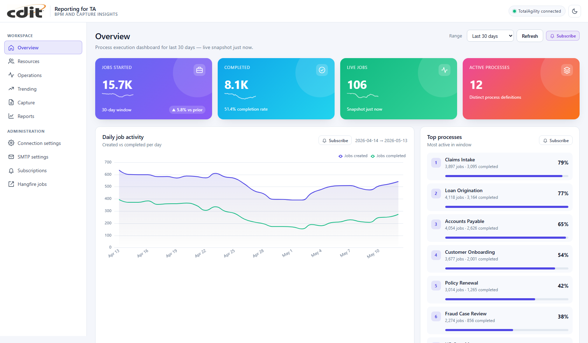
Task: Click the Overview home icon
Action: click(x=11, y=48)
